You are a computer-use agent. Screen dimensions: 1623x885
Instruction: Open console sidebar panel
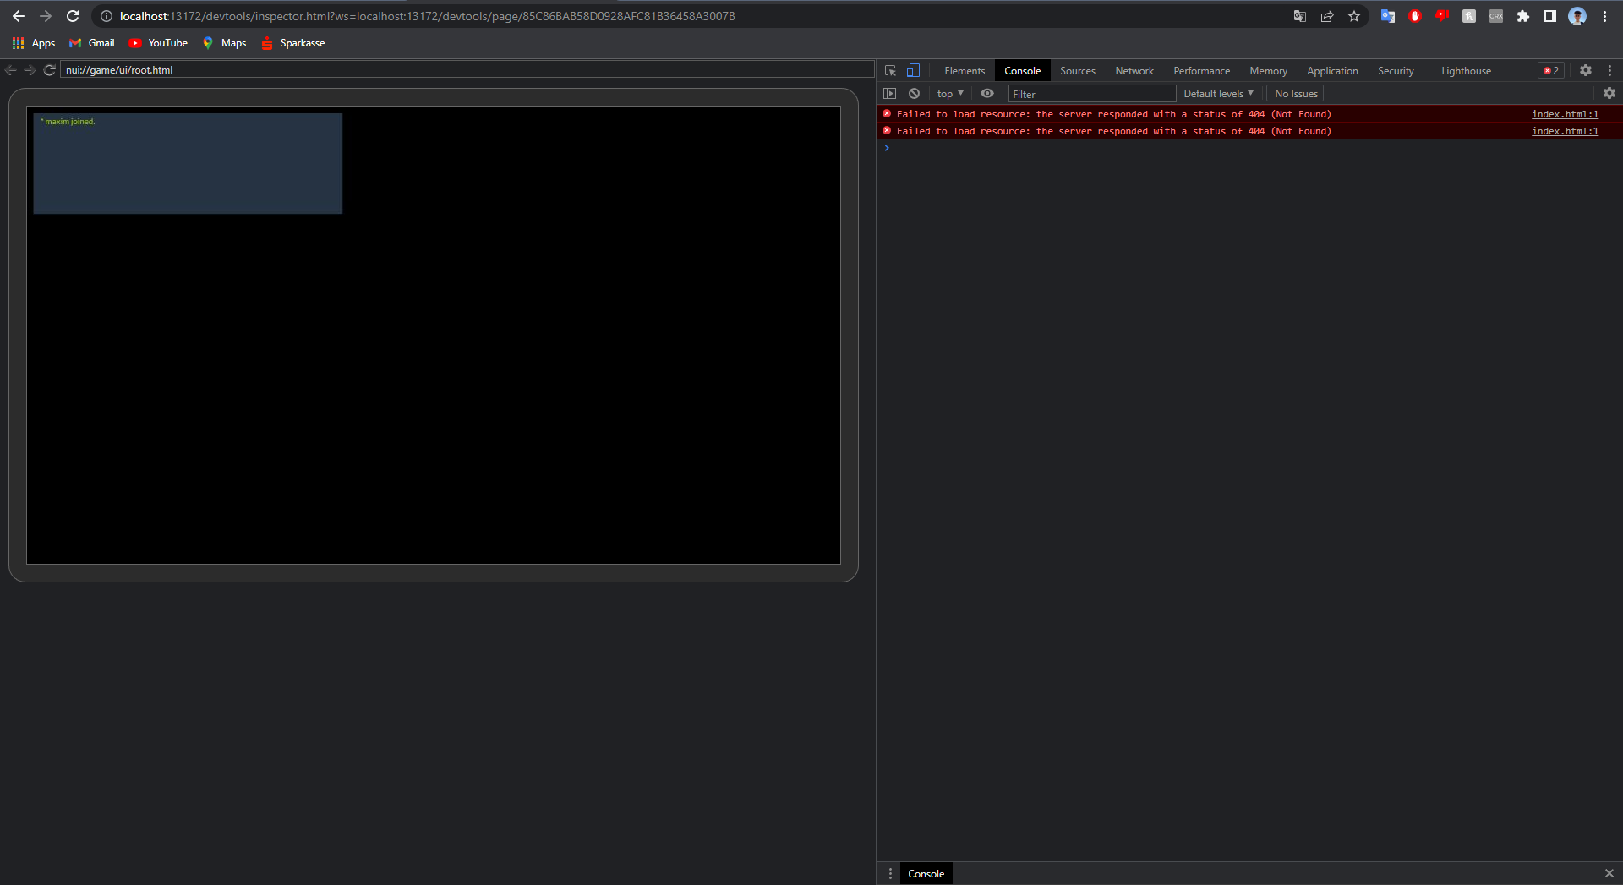point(890,93)
